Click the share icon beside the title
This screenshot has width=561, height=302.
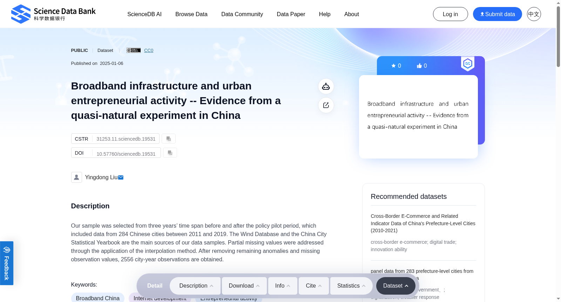tap(326, 105)
